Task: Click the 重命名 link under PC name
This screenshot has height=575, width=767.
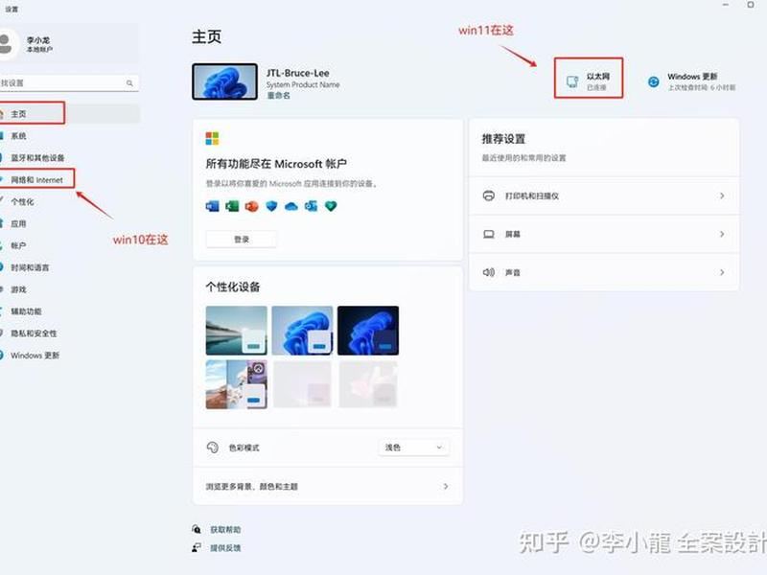Action: (x=278, y=96)
